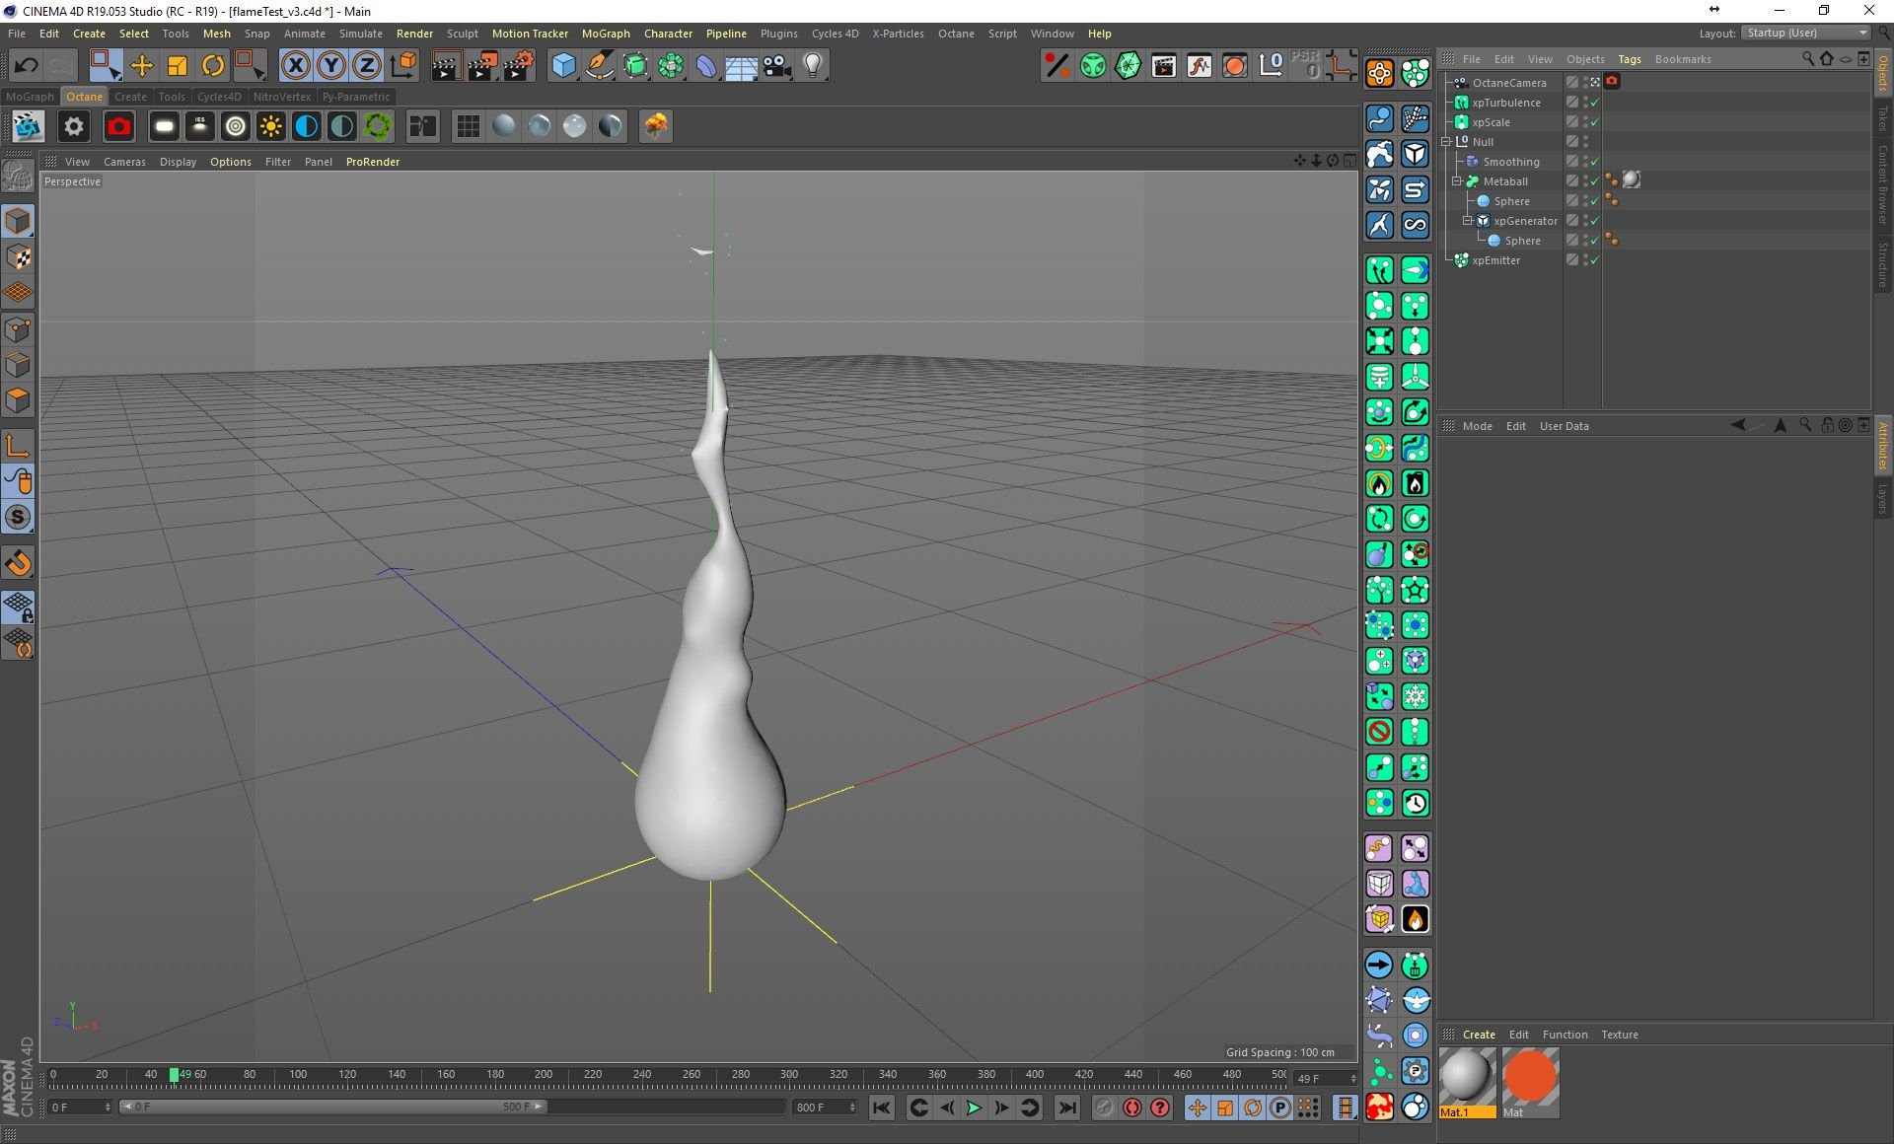Open the MoGraph menu
The image size is (1894, 1144).
point(606,34)
